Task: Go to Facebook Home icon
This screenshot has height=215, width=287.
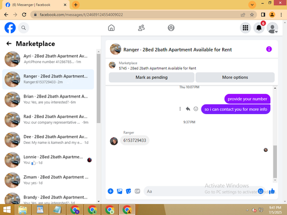Action: [x=111, y=28]
